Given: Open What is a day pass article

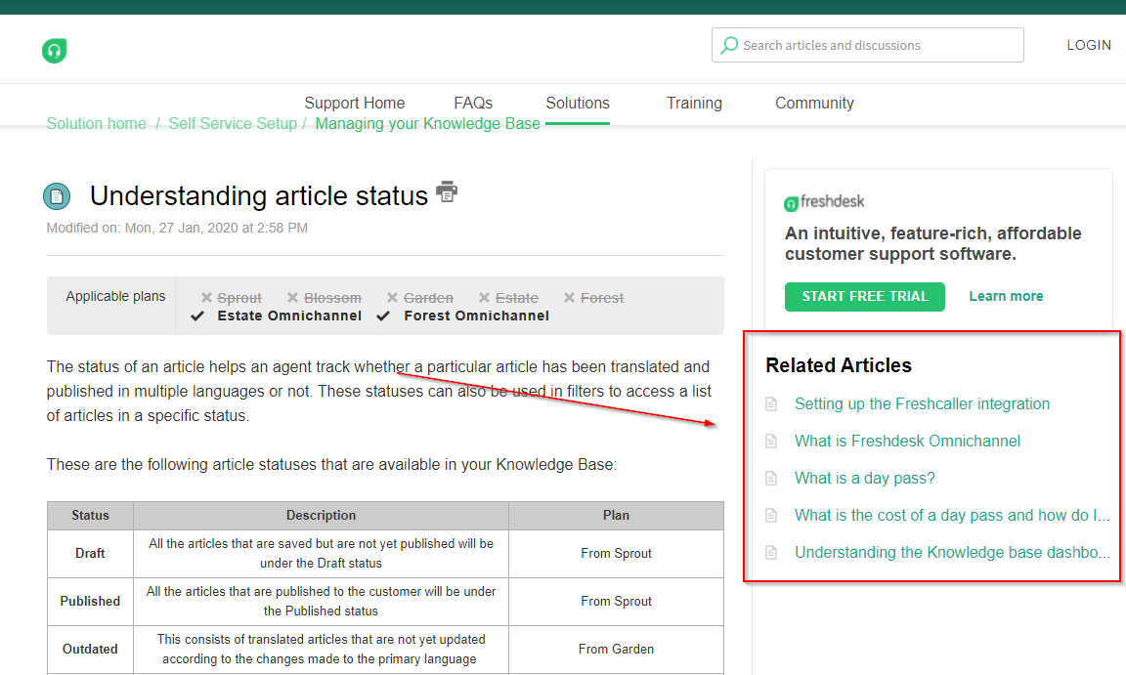Looking at the screenshot, I should coord(865,479).
